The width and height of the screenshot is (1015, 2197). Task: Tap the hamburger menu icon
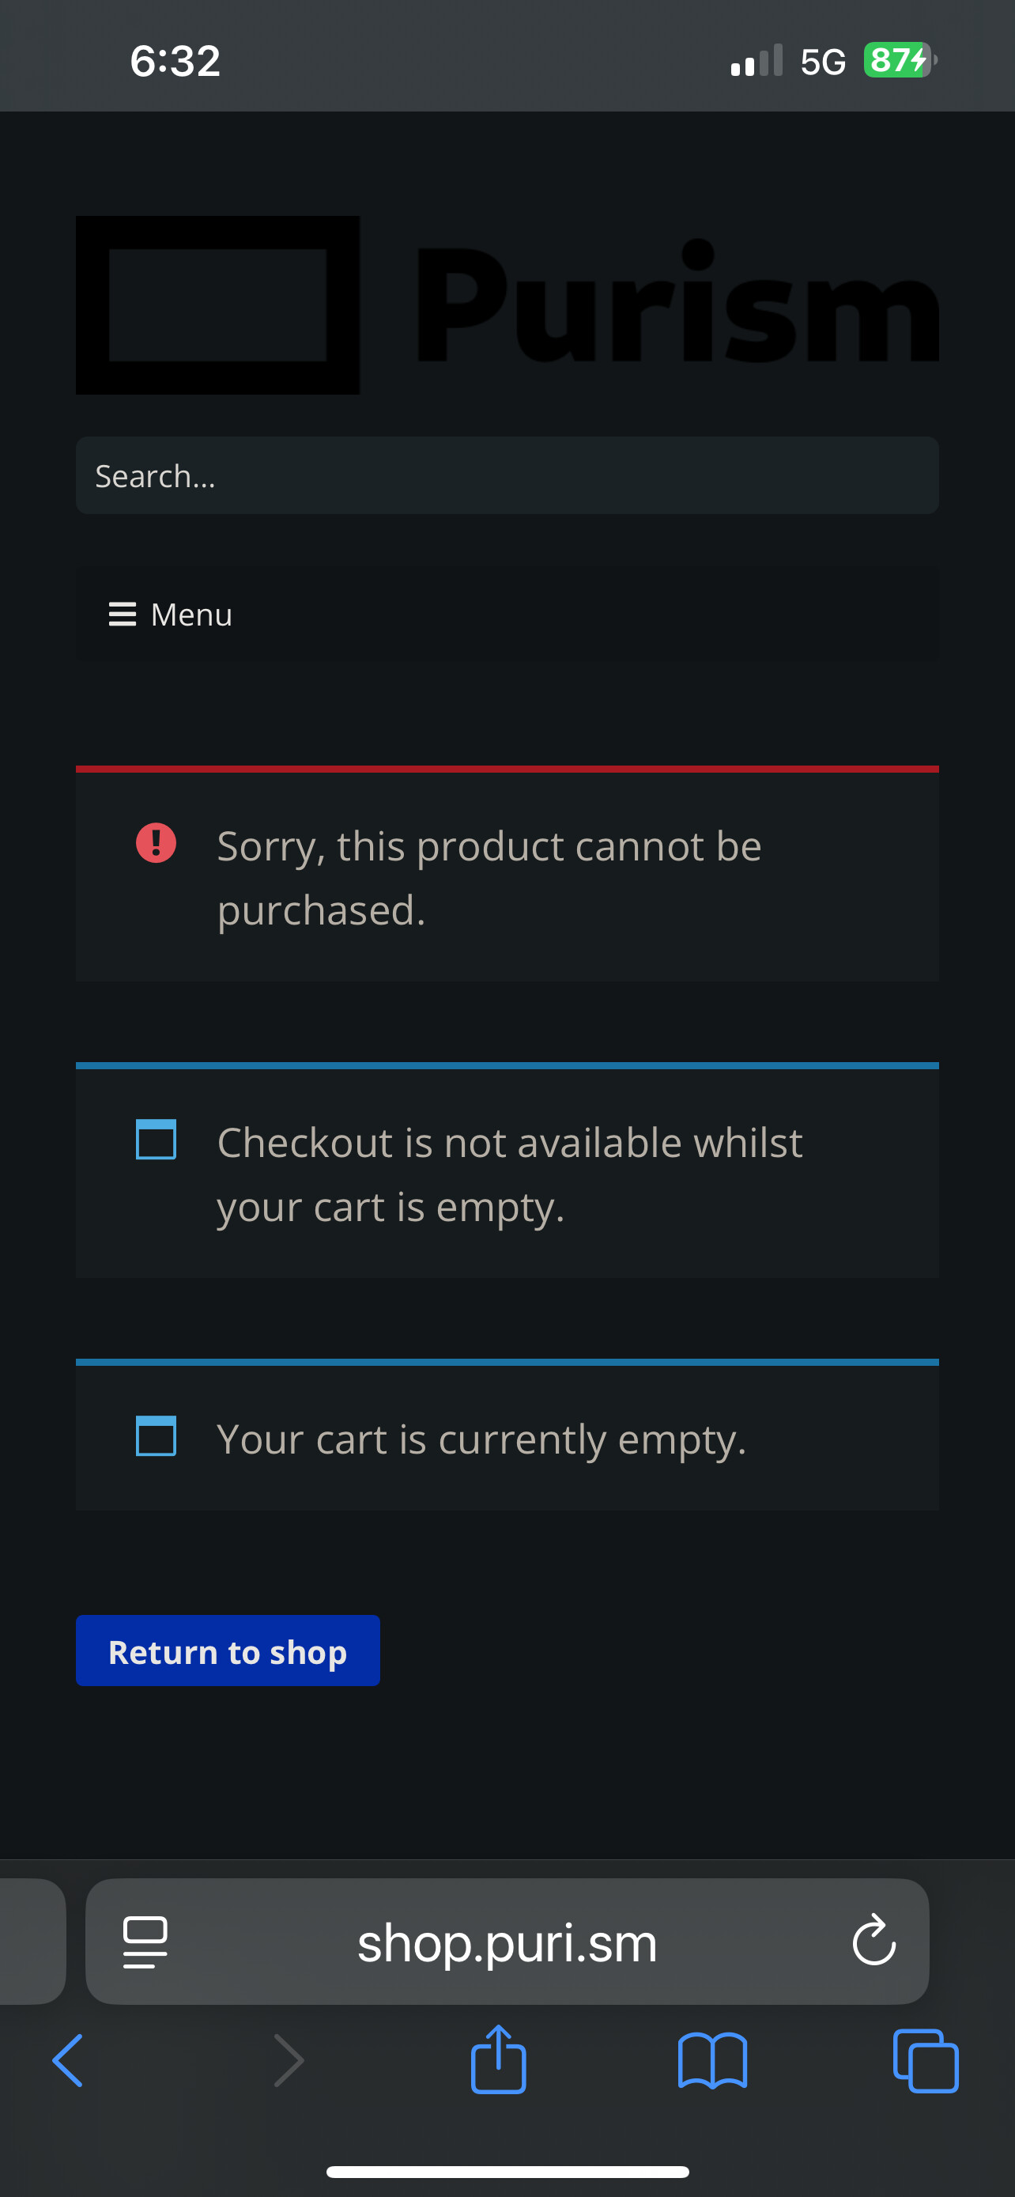coord(123,614)
